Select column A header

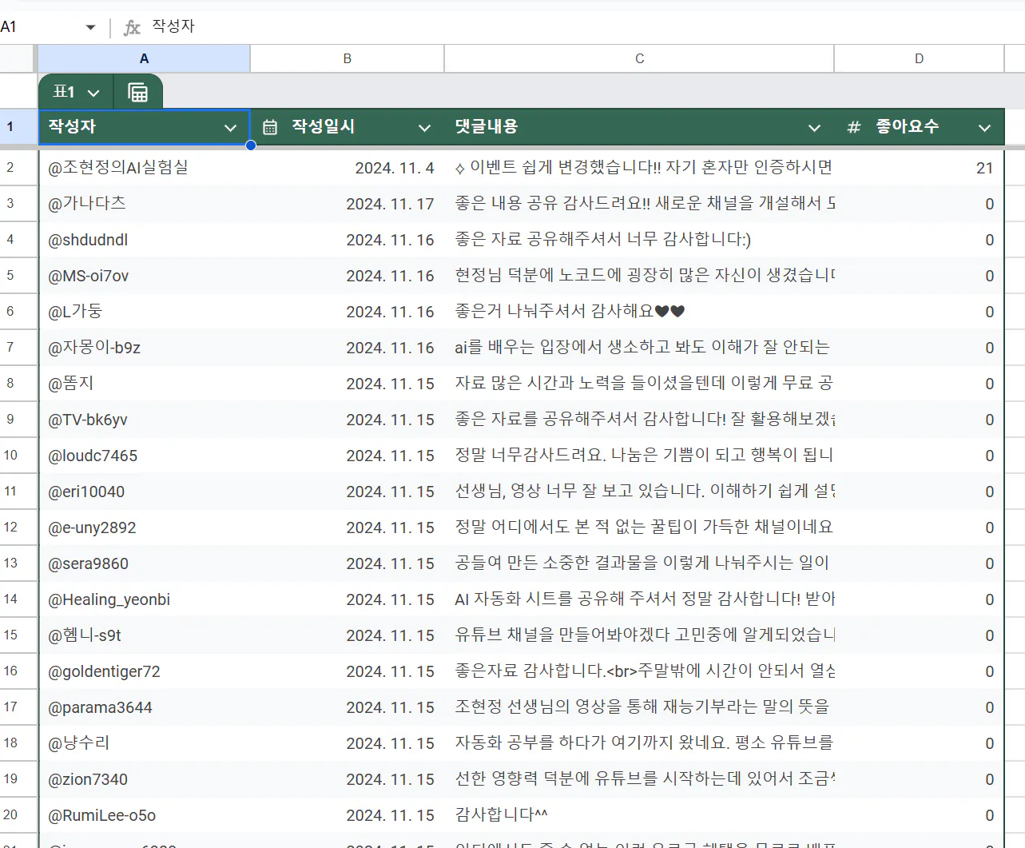[144, 58]
